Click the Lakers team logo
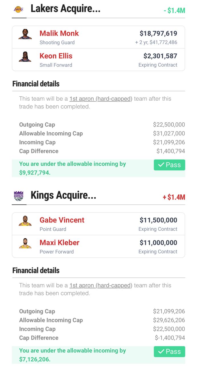Viewport: 197px width, 366px height. (19, 9)
